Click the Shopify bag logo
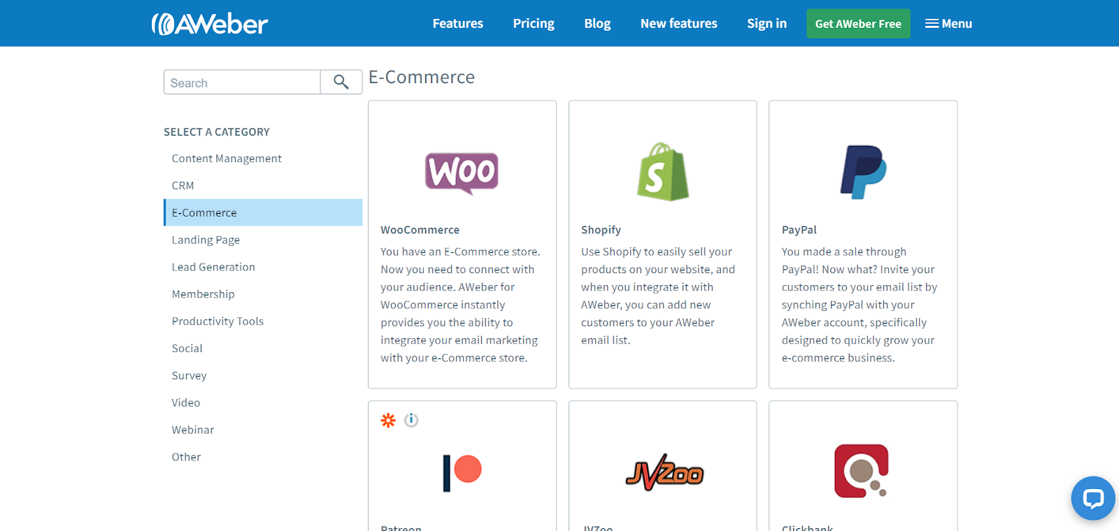 point(663,172)
